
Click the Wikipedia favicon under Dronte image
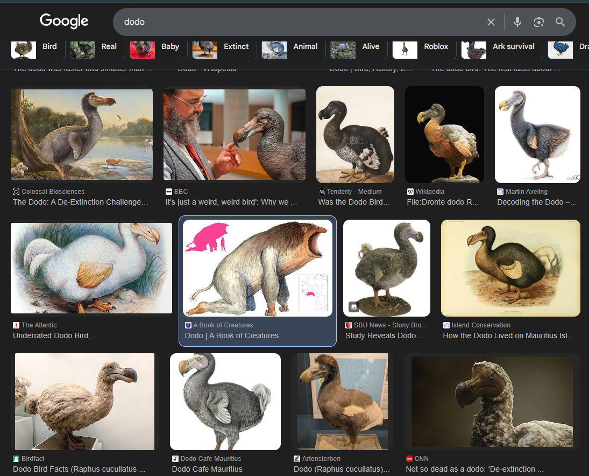[x=410, y=192]
